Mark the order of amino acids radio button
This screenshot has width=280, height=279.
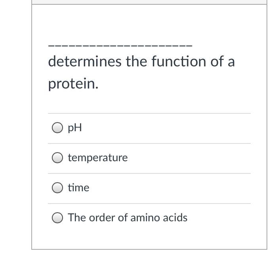coord(57,218)
